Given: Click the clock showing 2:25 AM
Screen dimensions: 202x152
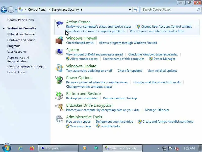Looking at the screenshot, I should [x=189, y=148].
